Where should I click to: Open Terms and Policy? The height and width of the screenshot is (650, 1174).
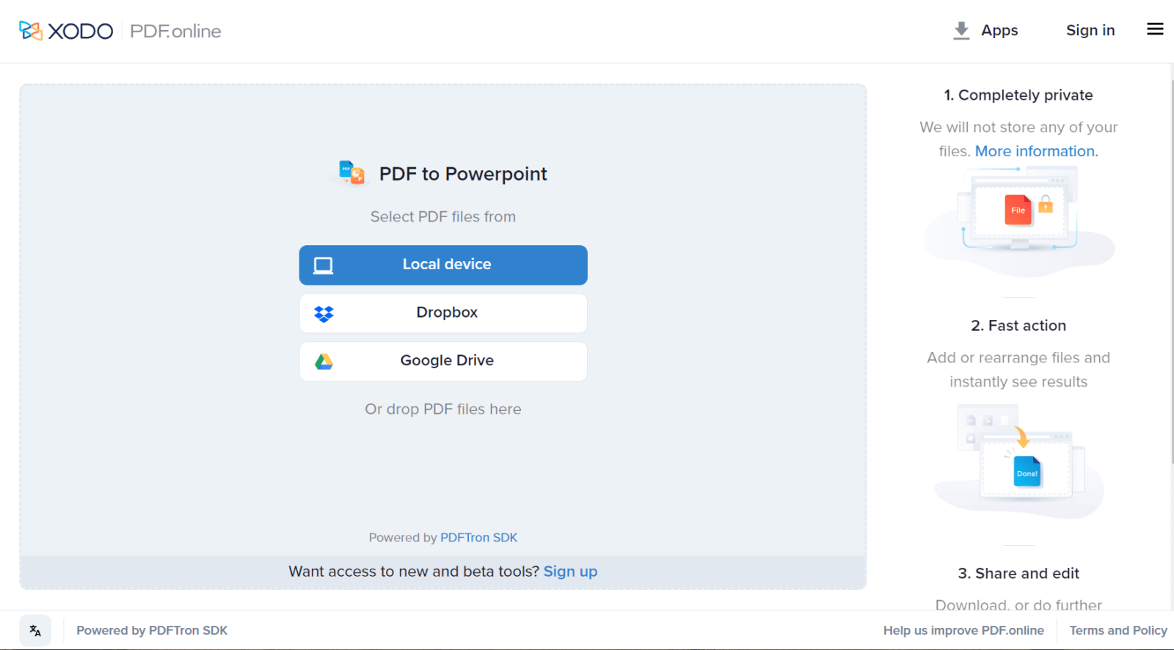tap(1118, 630)
